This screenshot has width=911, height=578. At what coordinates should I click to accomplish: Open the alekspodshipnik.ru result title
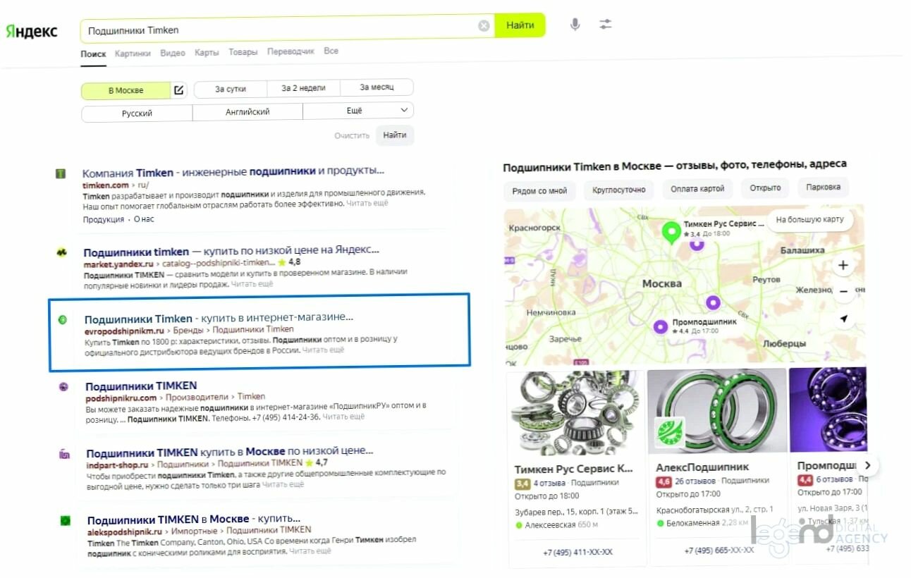194,519
